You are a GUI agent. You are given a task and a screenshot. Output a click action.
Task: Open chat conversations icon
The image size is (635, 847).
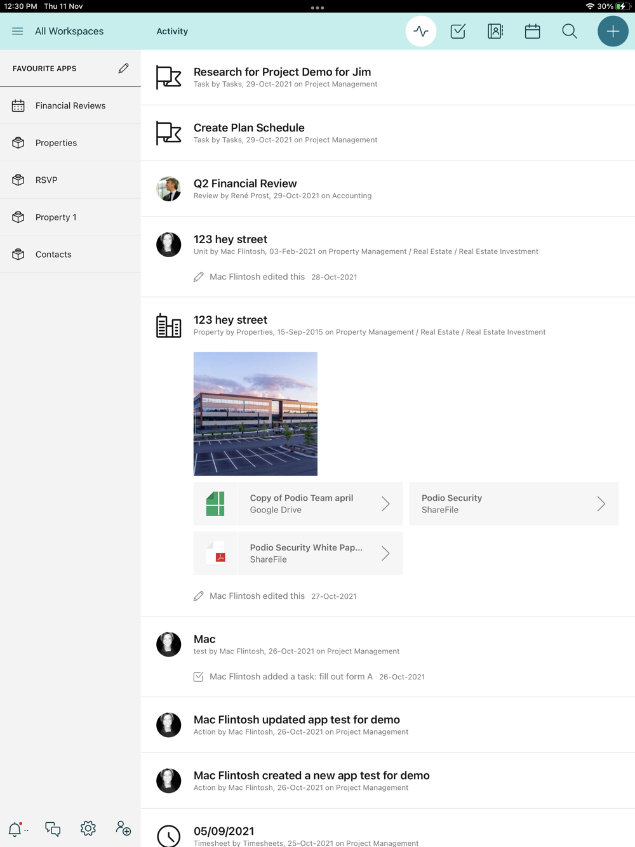pos(53,829)
